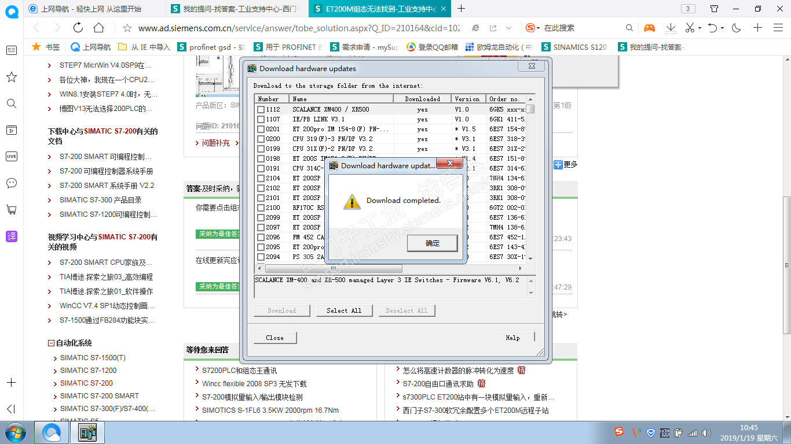Open the undo history dropdown arrow
Viewport: 791px width, 444px height.
point(722,28)
